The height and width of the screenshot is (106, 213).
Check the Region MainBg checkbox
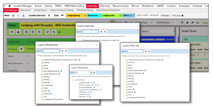click(28, 56)
